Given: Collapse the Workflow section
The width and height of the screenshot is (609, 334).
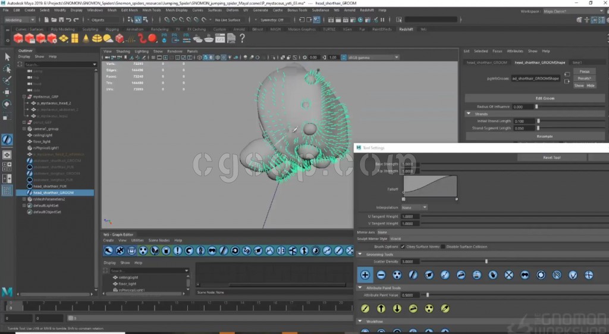Looking at the screenshot, I should click(360, 321).
